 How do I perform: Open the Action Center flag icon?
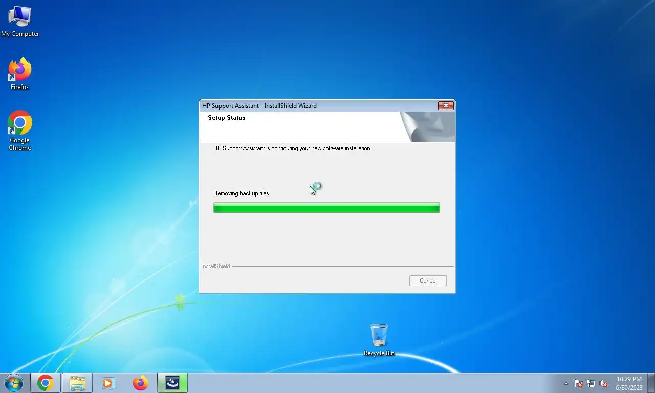[579, 383]
